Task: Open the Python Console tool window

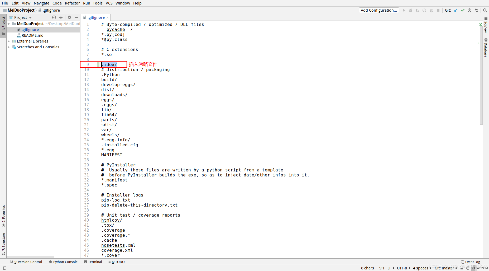Action: (63, 262)
